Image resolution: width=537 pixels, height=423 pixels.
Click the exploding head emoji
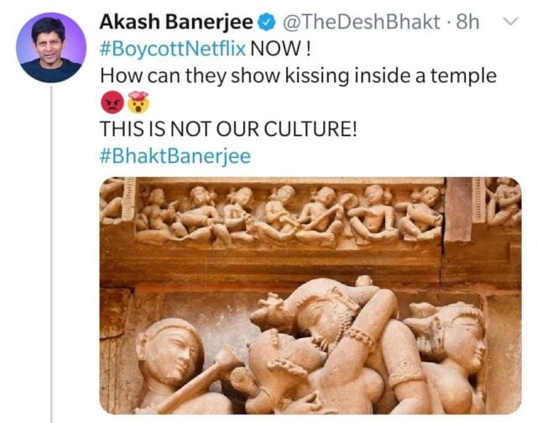click(138, 102)
